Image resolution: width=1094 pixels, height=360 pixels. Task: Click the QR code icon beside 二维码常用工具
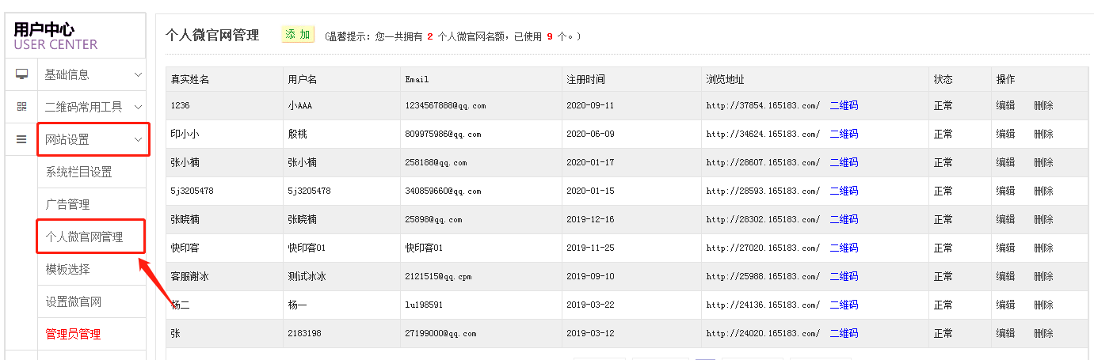pyautogui.click(x=21, y=107)
